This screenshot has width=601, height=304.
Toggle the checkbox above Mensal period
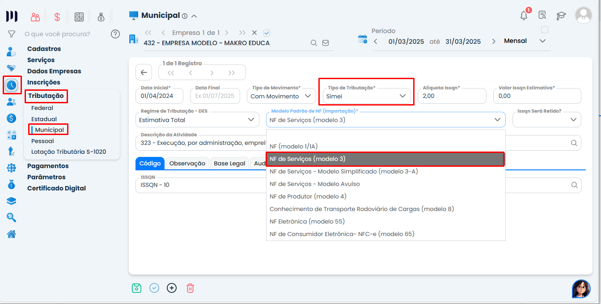point(544,30)
